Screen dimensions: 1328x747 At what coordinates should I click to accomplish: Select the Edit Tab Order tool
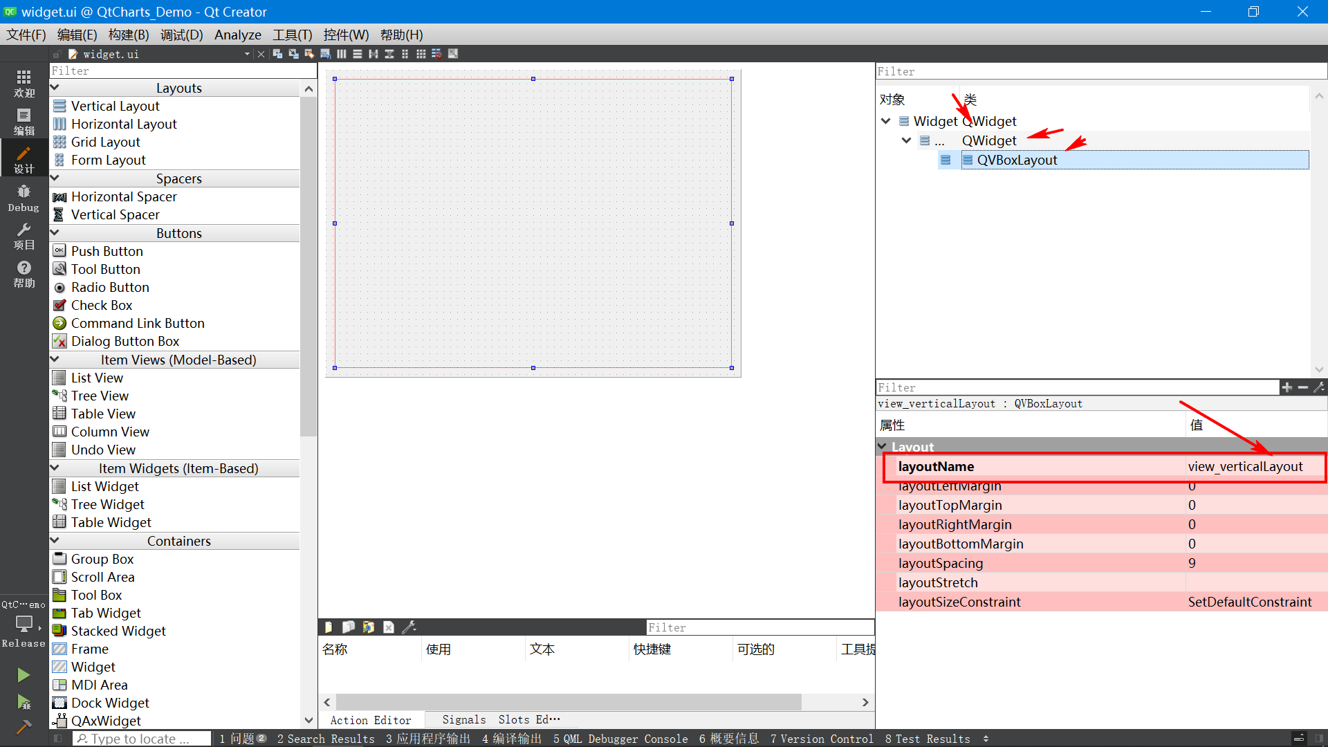325,54
